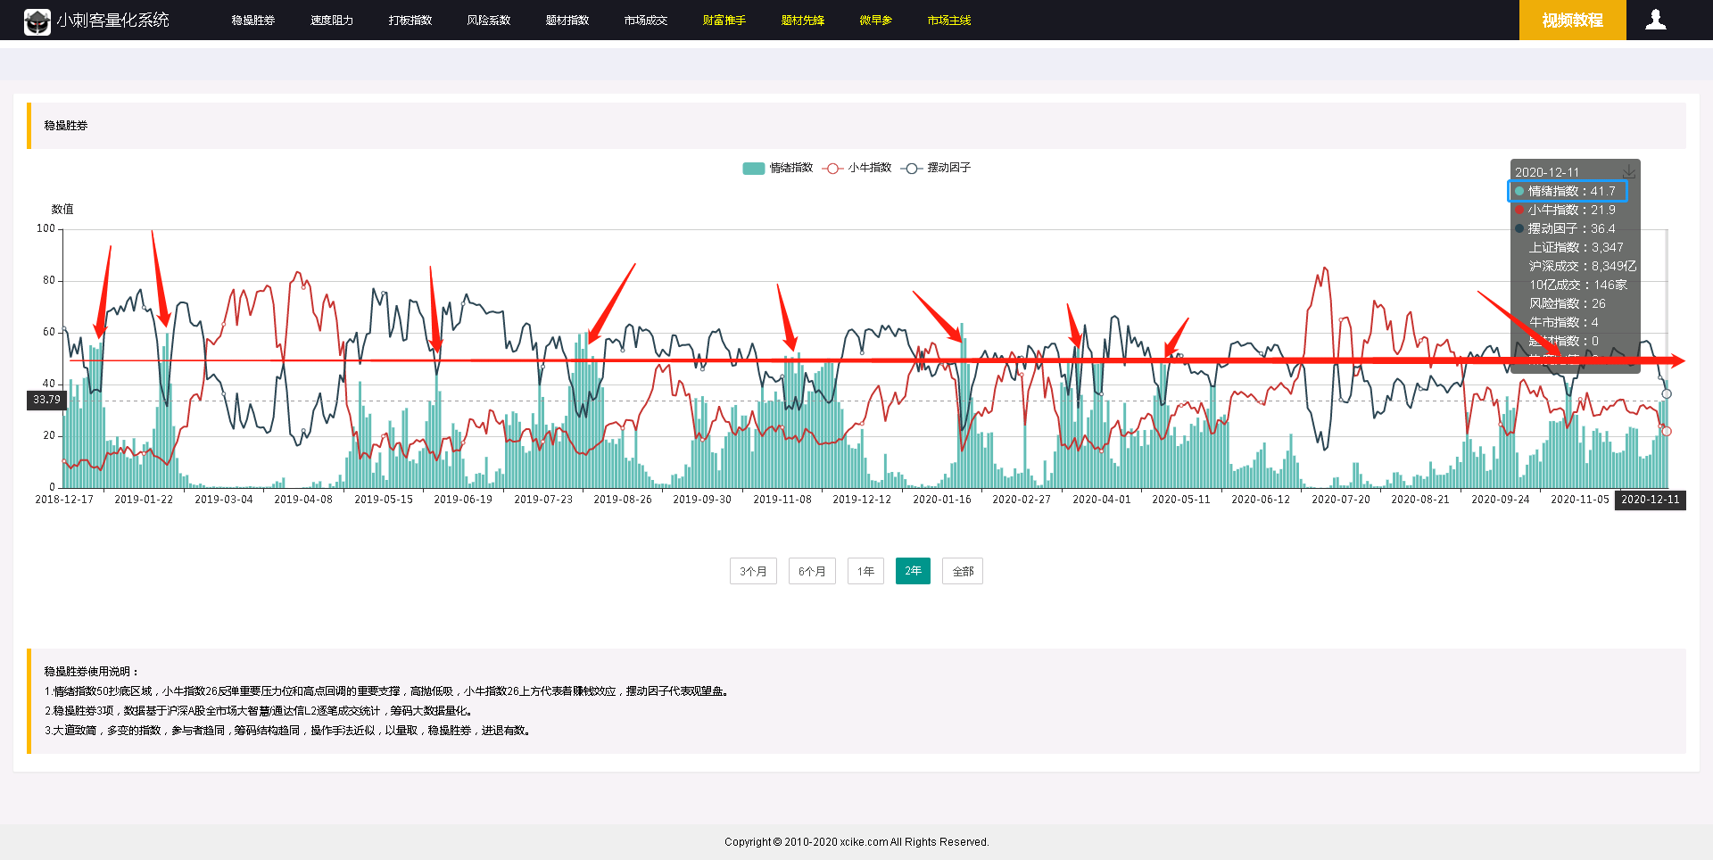Toggle the 小牛指数 legend series
Viewport: 1713px width, 860px height.
[x=857, y=168]
